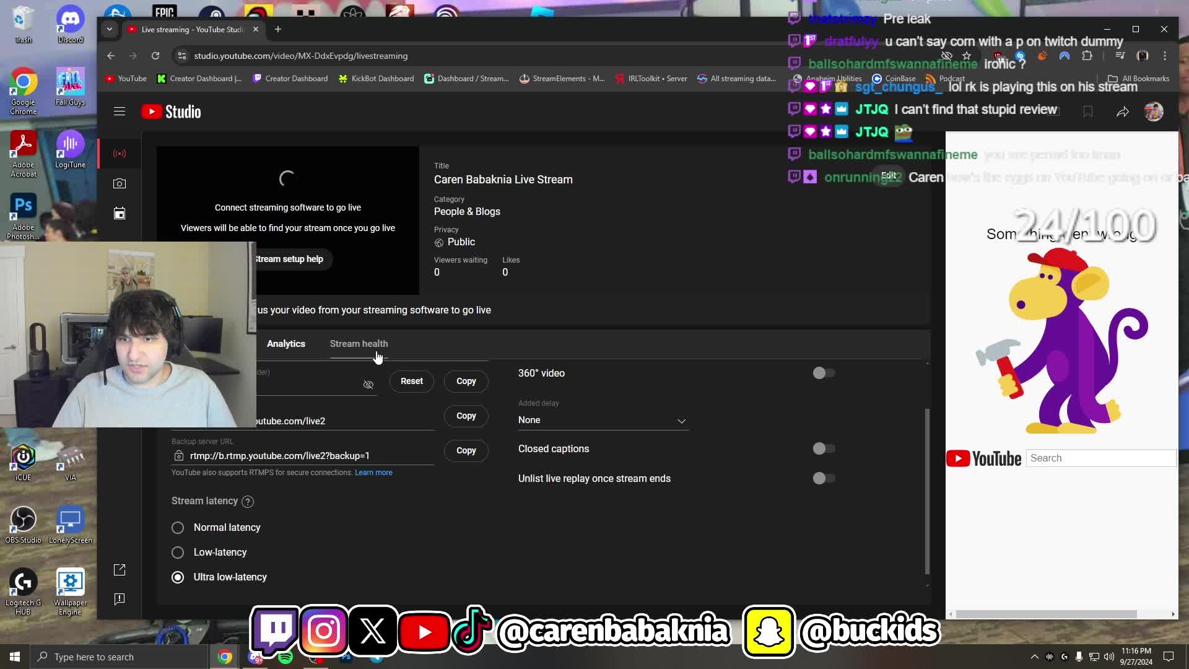Click the open-in-new-window icon in sidebar
Image resolution: width=1189 pixels, height=669 pixels.
pyautogui.click(x=120, y=570)
